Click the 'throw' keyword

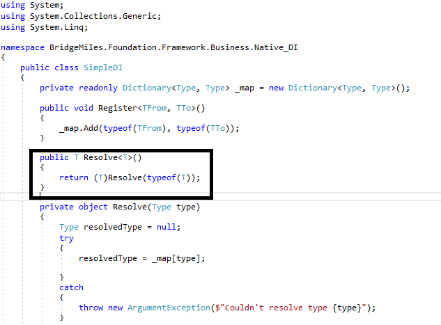point(91,308)
